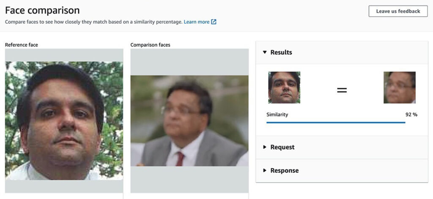Collapse the Results section triangle
Viewport: 433px width, 199px height.
(265, 52)
